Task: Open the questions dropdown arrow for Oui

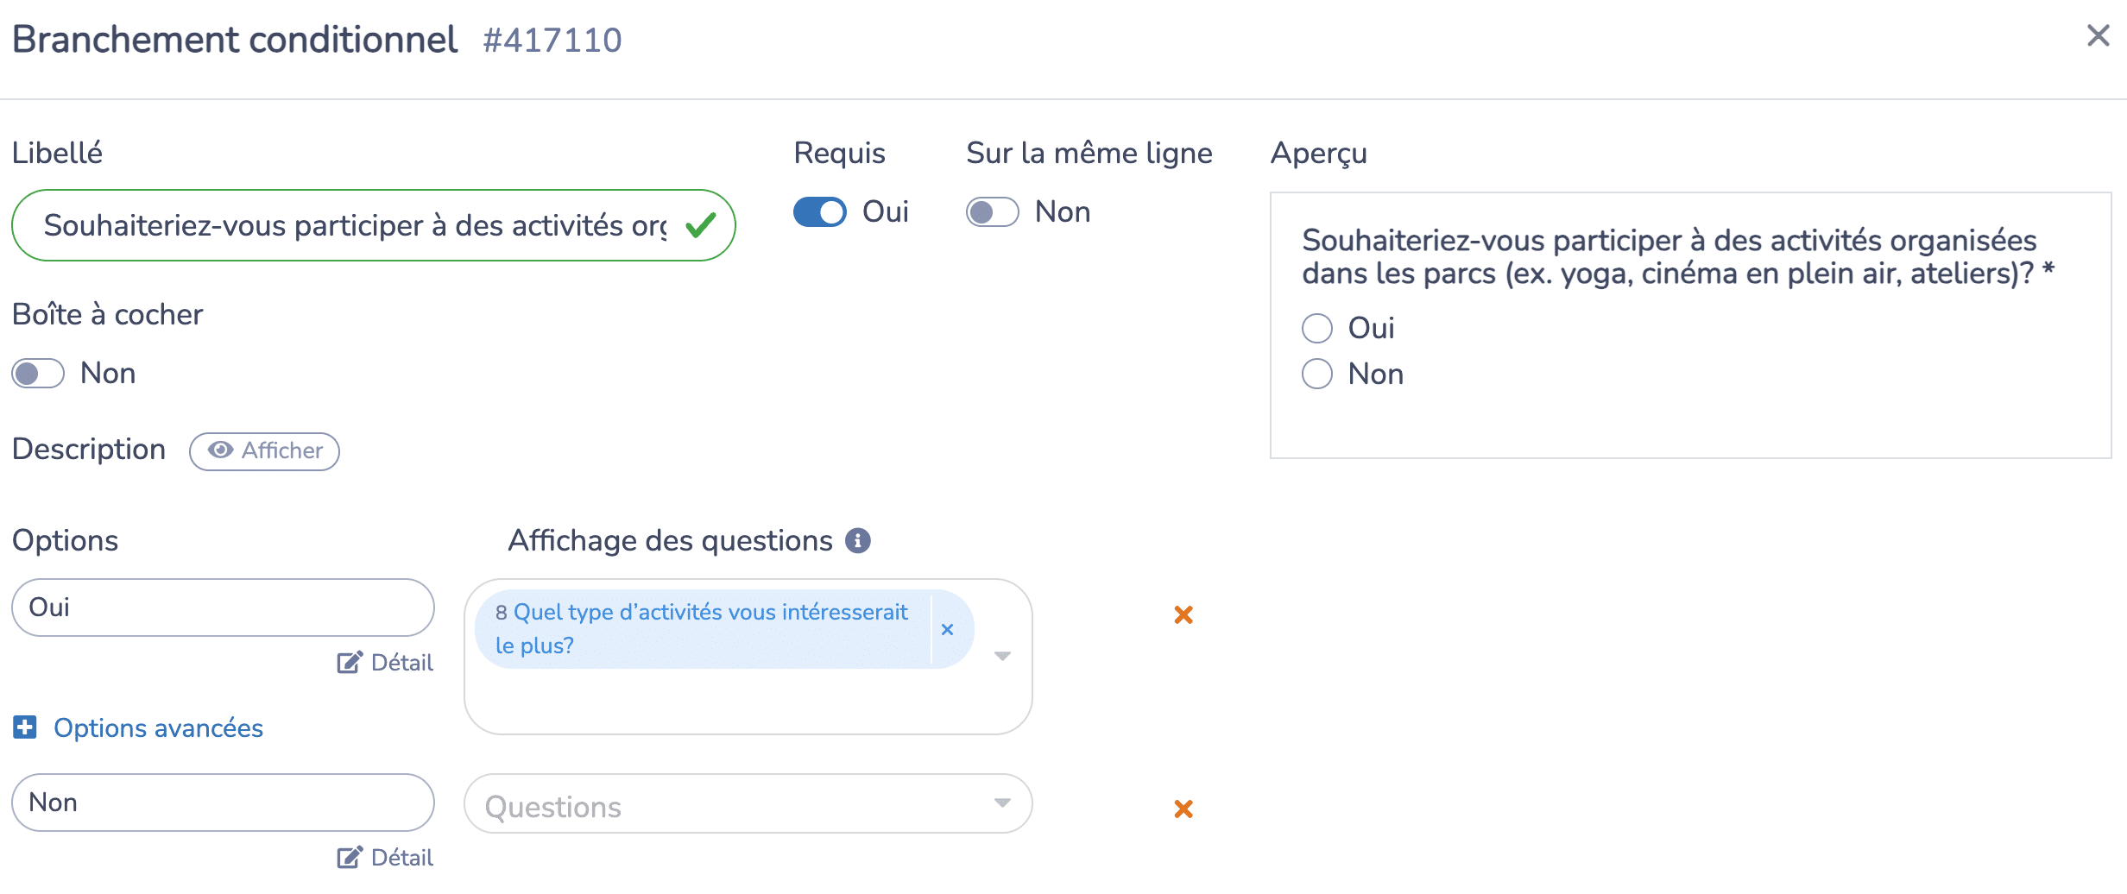Action: point(1002,656)
